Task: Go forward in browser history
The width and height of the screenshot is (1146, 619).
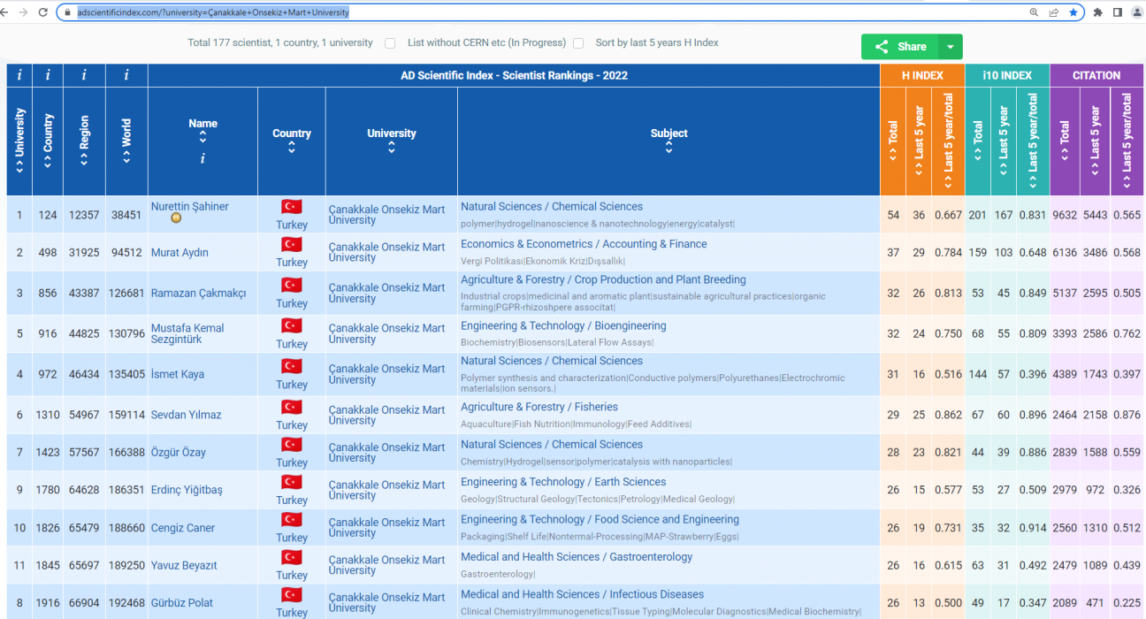Action: [24, 12]
